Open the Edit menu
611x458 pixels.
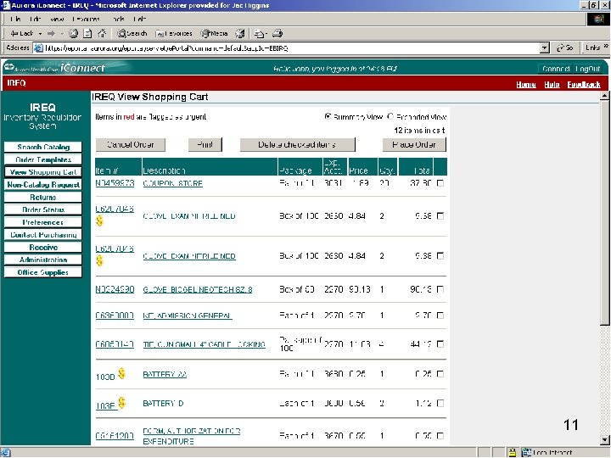coord(35,19)
